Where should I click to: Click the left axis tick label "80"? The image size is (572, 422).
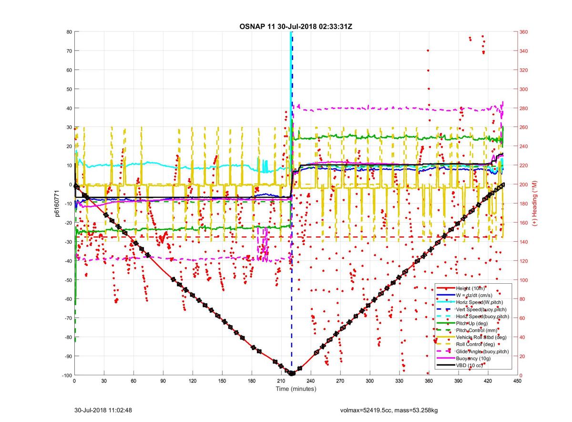[69, 32]
